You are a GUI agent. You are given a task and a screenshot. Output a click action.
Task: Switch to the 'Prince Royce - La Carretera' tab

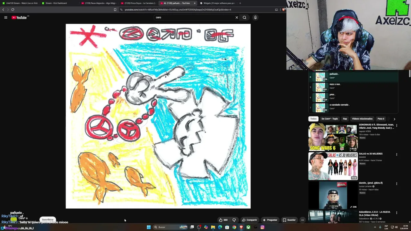[138, 3]
